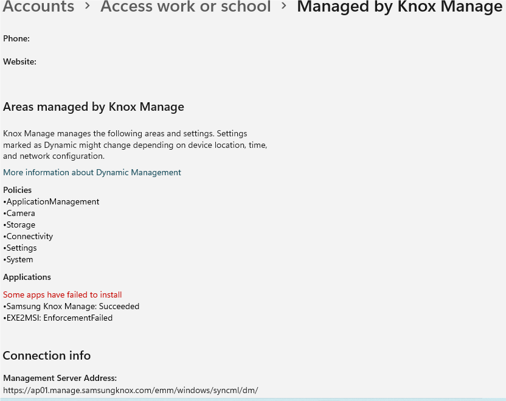Open the Access work or school breadcrumb

185,8
